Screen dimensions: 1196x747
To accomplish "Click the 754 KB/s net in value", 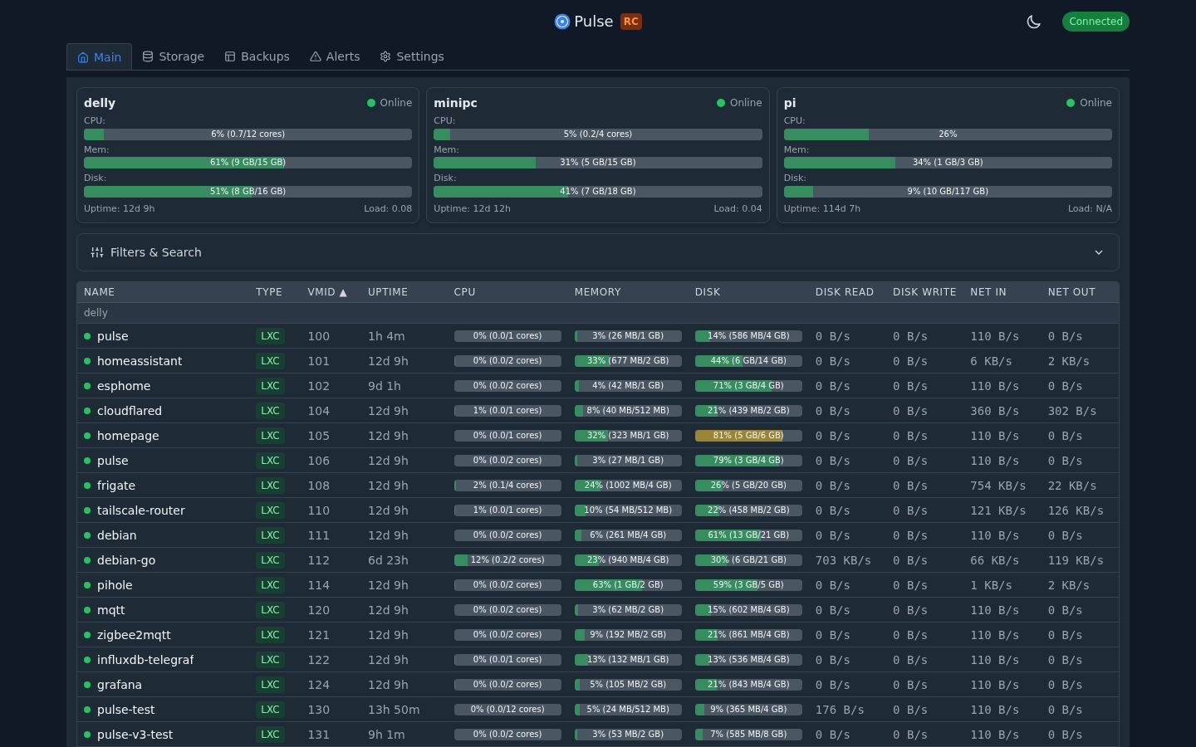I will pos(997,486).
